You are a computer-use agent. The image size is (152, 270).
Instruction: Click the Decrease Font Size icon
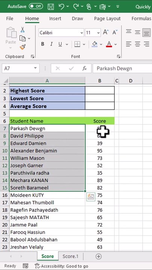[x=115, y=32]
